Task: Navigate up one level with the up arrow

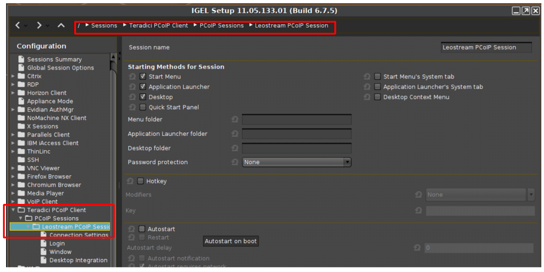Action: [61, 25]
